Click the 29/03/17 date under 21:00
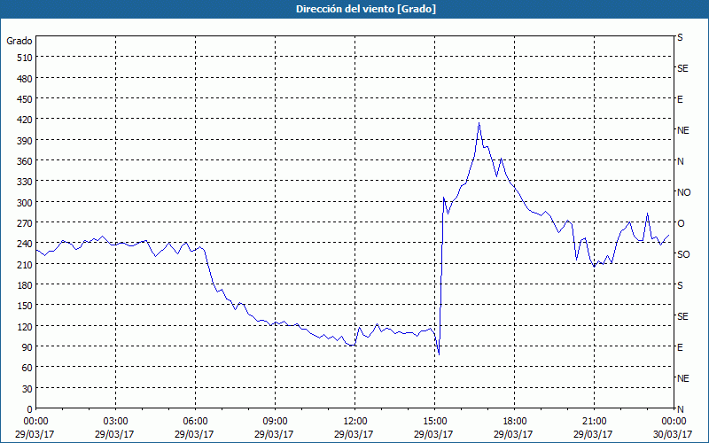Image resolution: width=709 pixels, height=443 pixels. (x=593, y=434)
